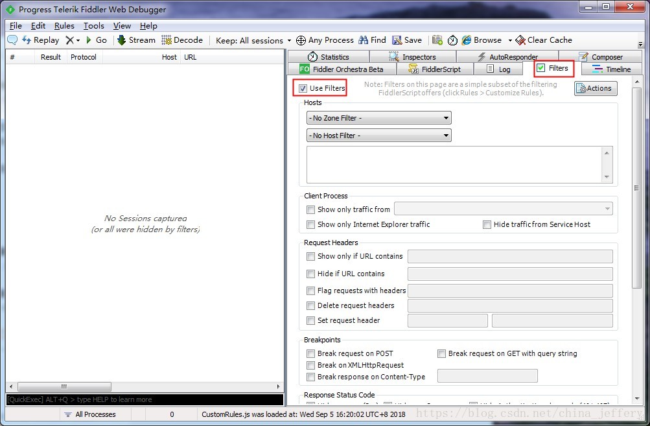Sort sessions by Protocol column

coord(84,57)
